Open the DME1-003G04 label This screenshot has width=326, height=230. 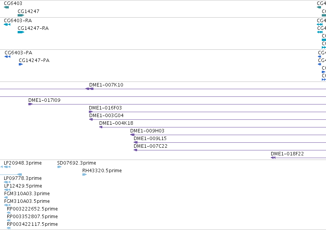(106, 116)
